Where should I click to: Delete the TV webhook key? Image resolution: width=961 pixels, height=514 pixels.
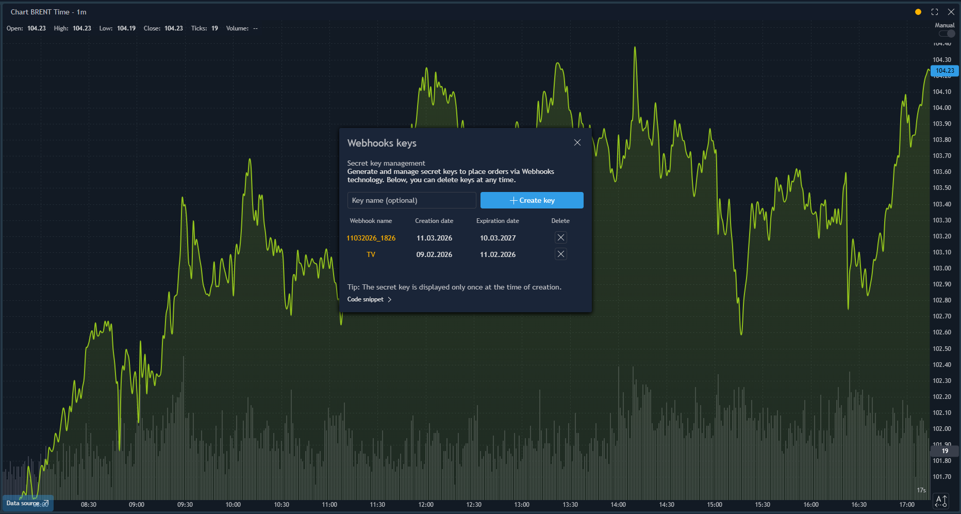pyautogui.click(x=561, y=254)
